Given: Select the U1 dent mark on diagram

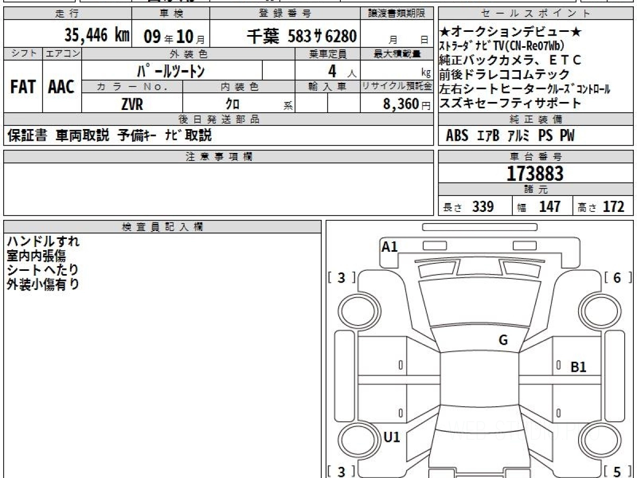Looking at the screenshot, I should (391, 437).
